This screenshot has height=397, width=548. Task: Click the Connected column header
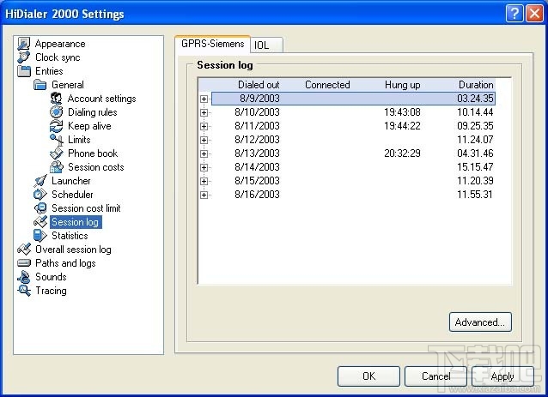[x=327, y=85]
